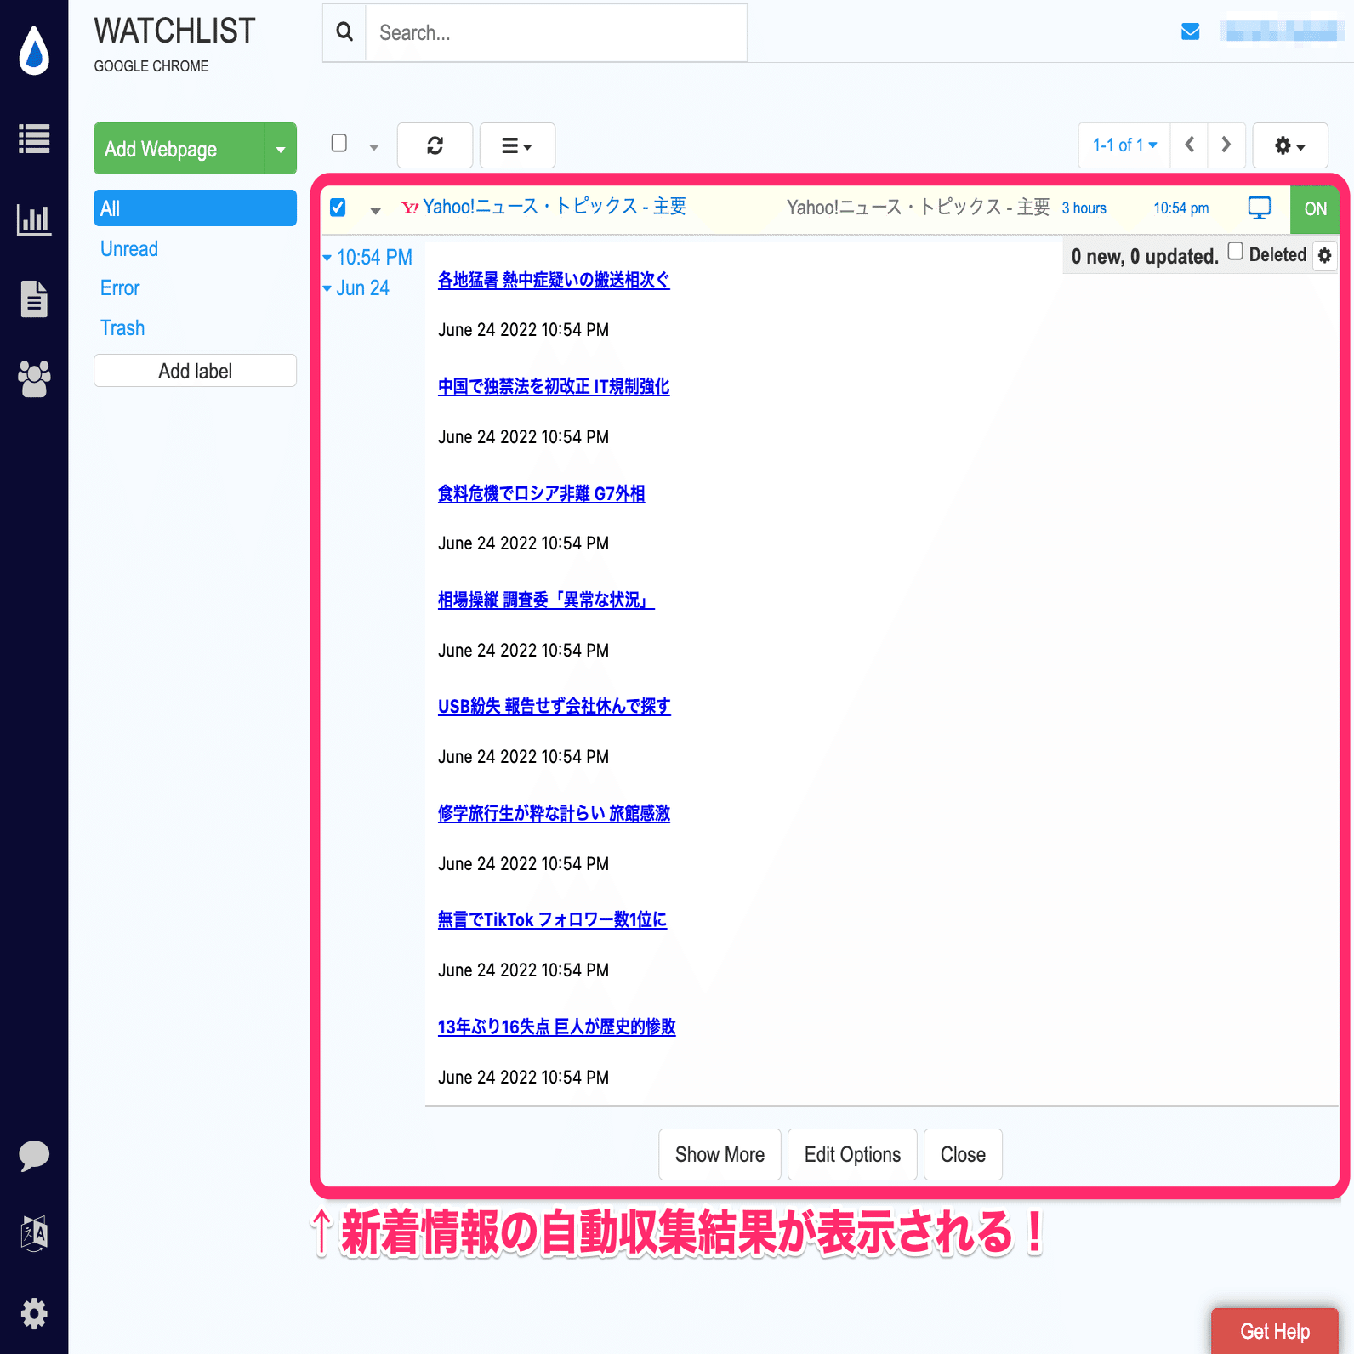Screen dimensions: 1354x1354
Task: Click the 0 new, 0 updated status text
Action: (1145, 256)
